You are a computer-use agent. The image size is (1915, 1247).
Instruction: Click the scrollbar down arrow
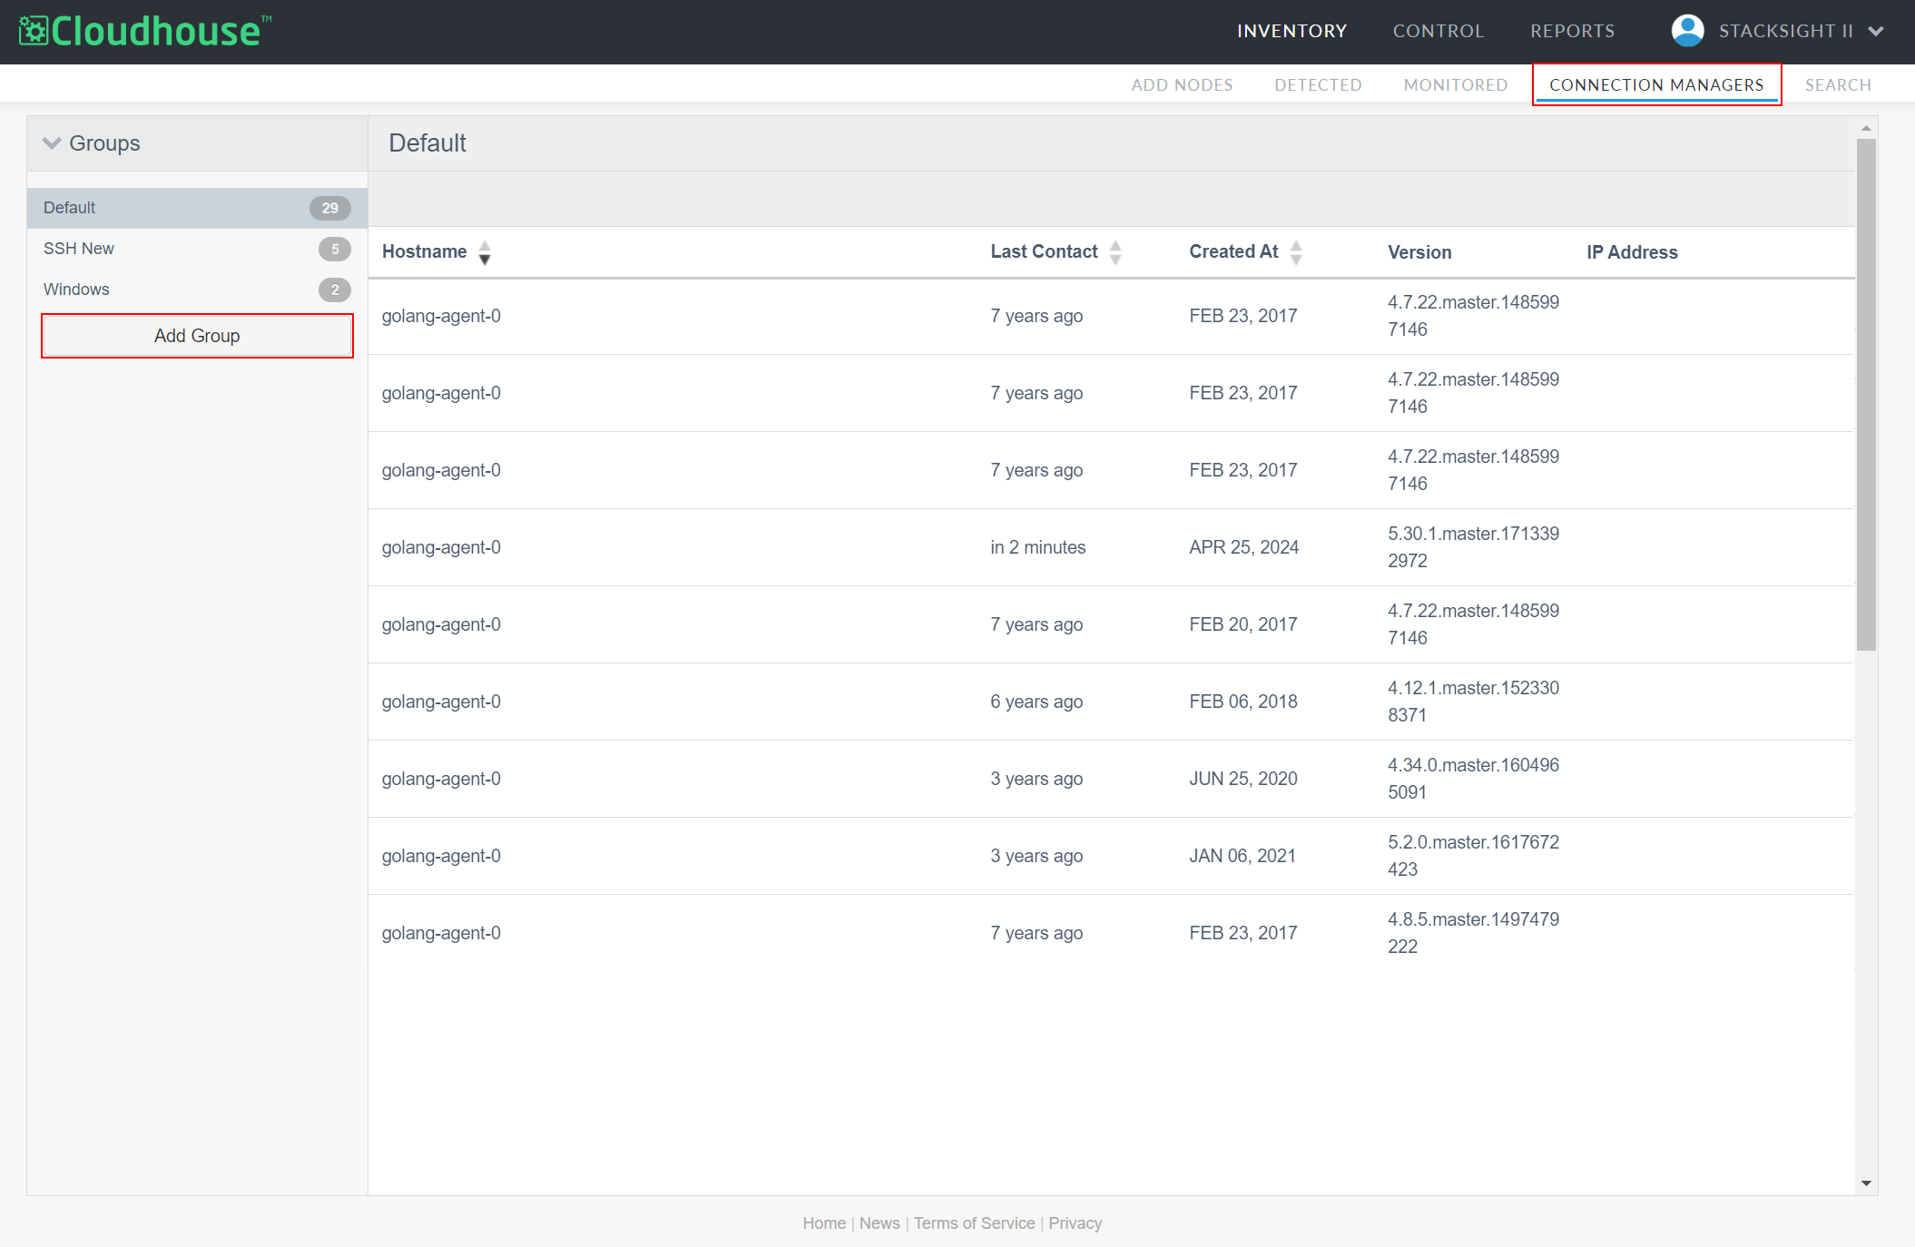[x=1866, y=1183]
